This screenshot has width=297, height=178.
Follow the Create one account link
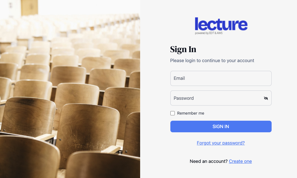[240, 161]
